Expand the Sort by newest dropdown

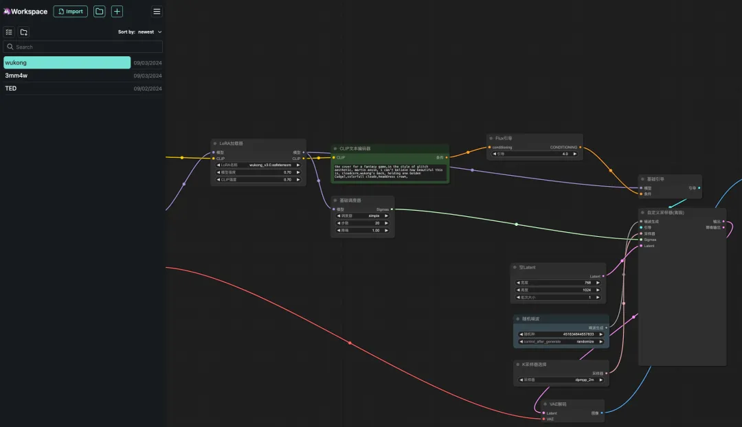(x=159, y=32)
